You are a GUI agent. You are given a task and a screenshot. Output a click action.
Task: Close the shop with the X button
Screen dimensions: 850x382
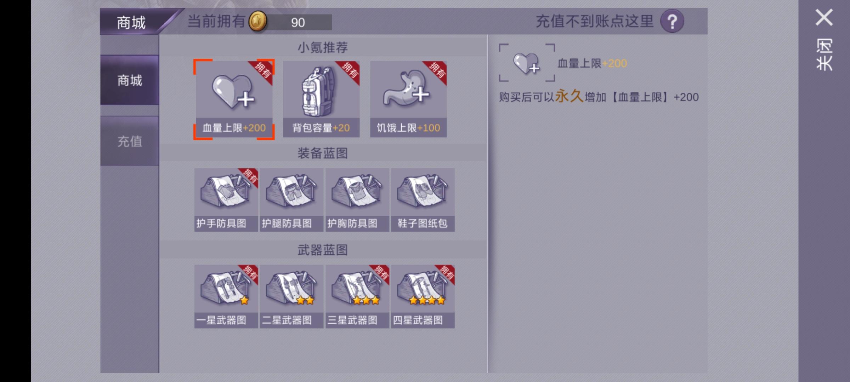pos(824,17)
